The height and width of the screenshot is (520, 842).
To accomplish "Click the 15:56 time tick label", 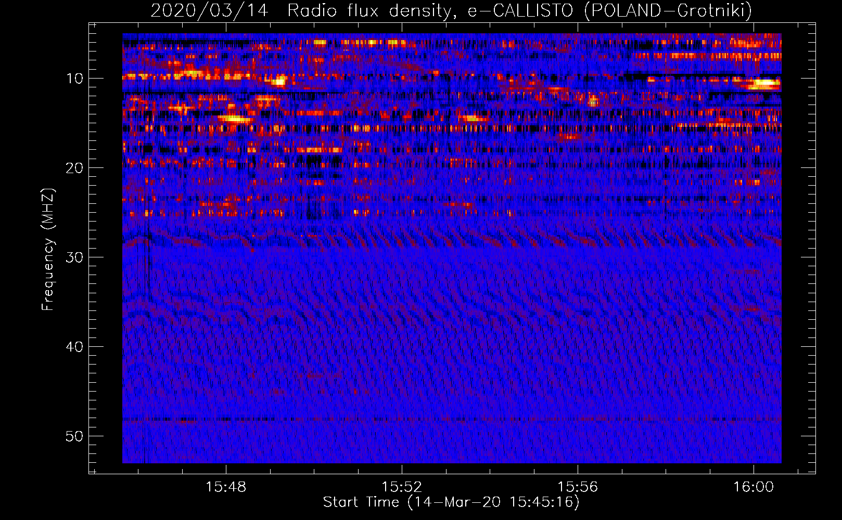I will (578, 487).
